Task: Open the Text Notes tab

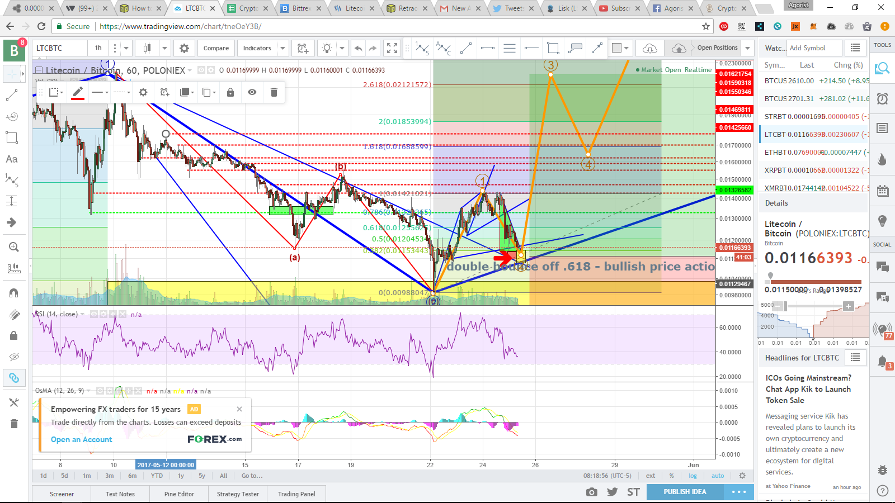Action: (120, 494)
